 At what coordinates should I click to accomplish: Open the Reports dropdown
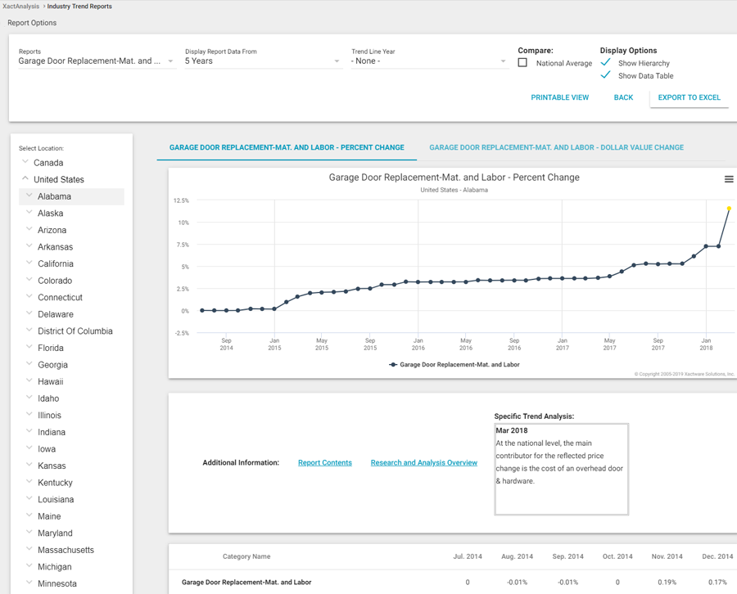[x=97, y=61]
